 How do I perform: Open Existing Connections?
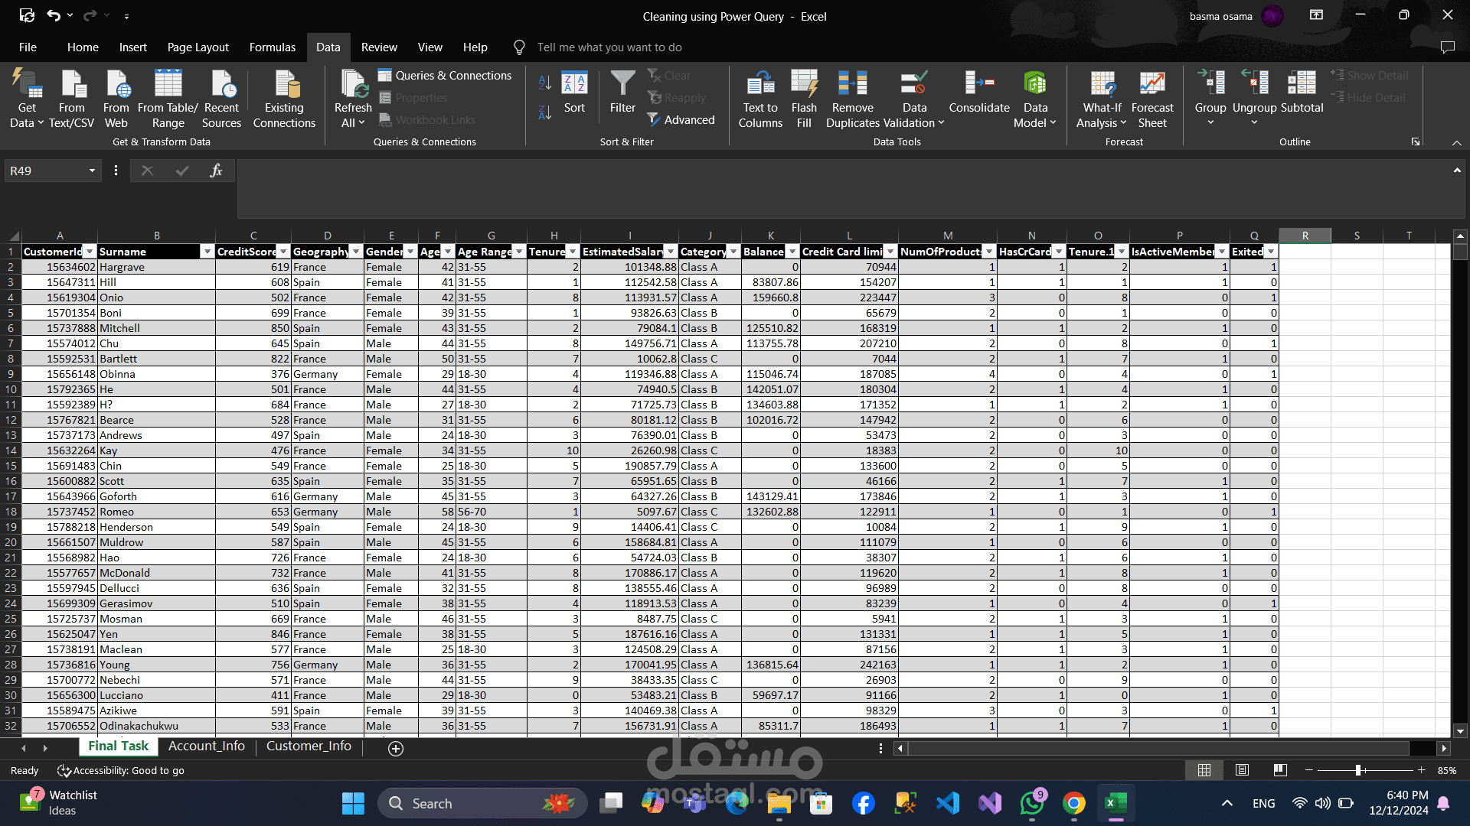click(284, 99)
